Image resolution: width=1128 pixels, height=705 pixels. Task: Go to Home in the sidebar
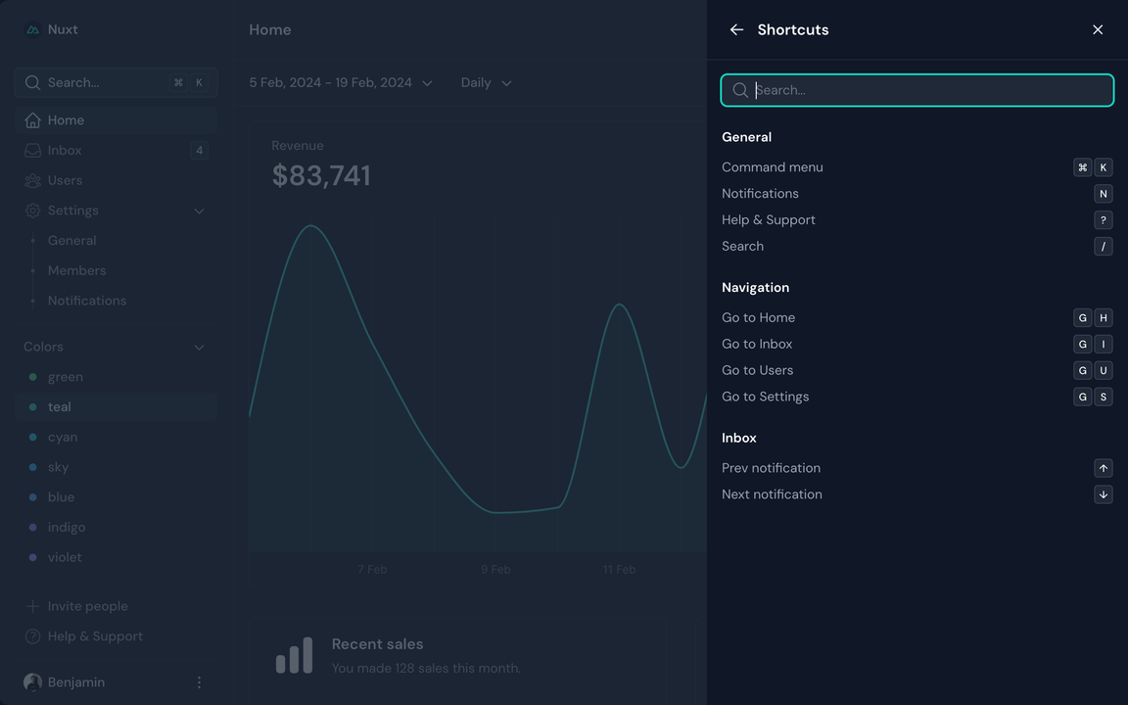point(67,119)
